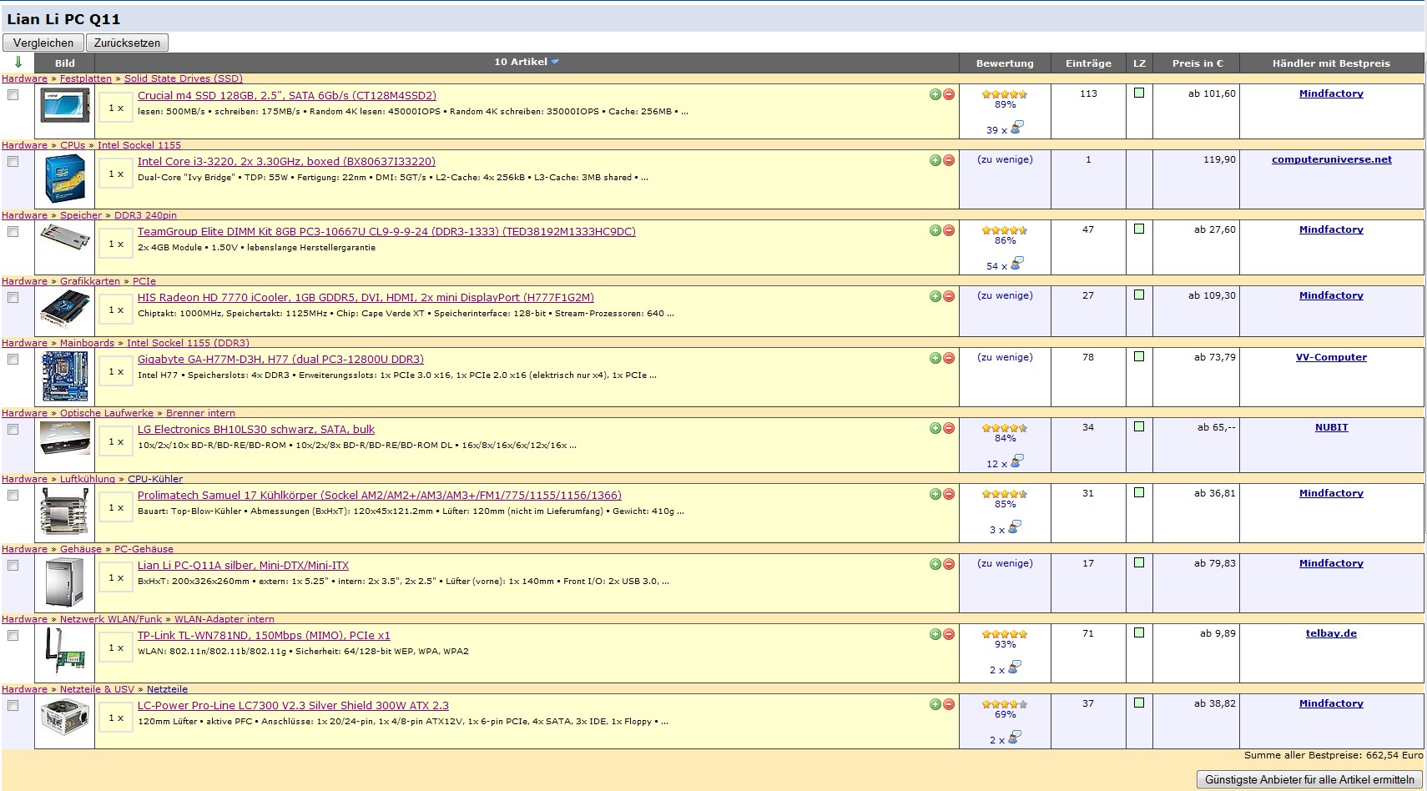Tick compare checkbox for HIS Radeon HD 7770
1427x791 pixels.
pos(13,297)
